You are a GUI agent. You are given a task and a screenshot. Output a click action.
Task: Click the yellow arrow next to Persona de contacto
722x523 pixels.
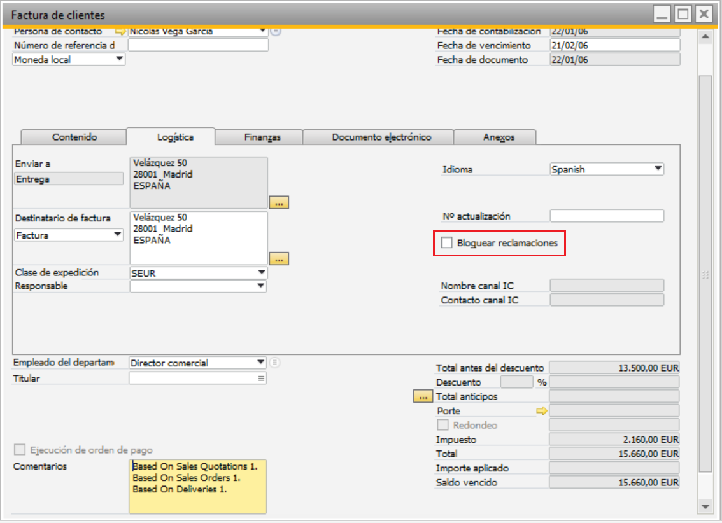coord(120,31)
